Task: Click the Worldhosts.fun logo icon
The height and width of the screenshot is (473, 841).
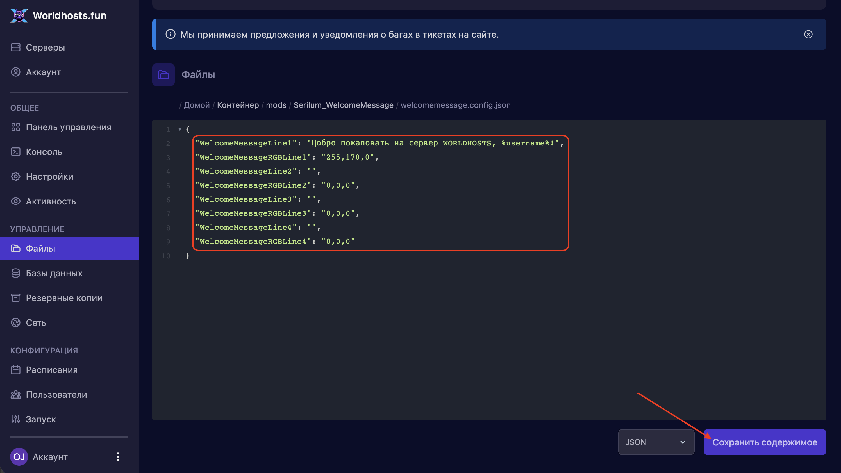Action: pos(19,15)
